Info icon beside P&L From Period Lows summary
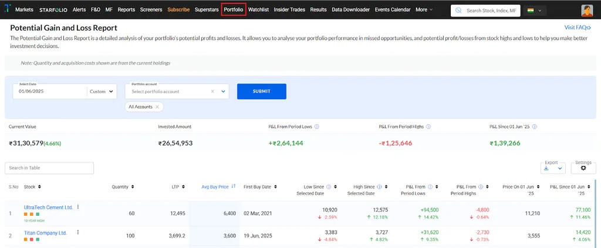This screenshot has height=248, width=601. pyautogui.click(x=317, y=127)
